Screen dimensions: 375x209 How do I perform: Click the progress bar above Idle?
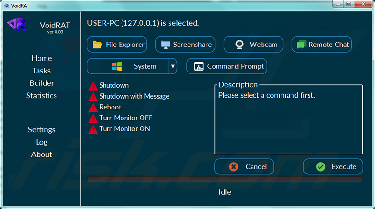click(x=225, y=180)
